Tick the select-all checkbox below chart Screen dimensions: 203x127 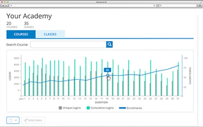tap(10, 120)
